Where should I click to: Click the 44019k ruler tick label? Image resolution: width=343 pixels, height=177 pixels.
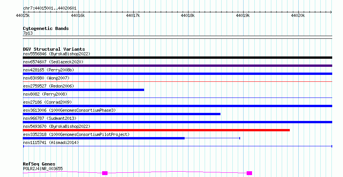coord(243,15)
